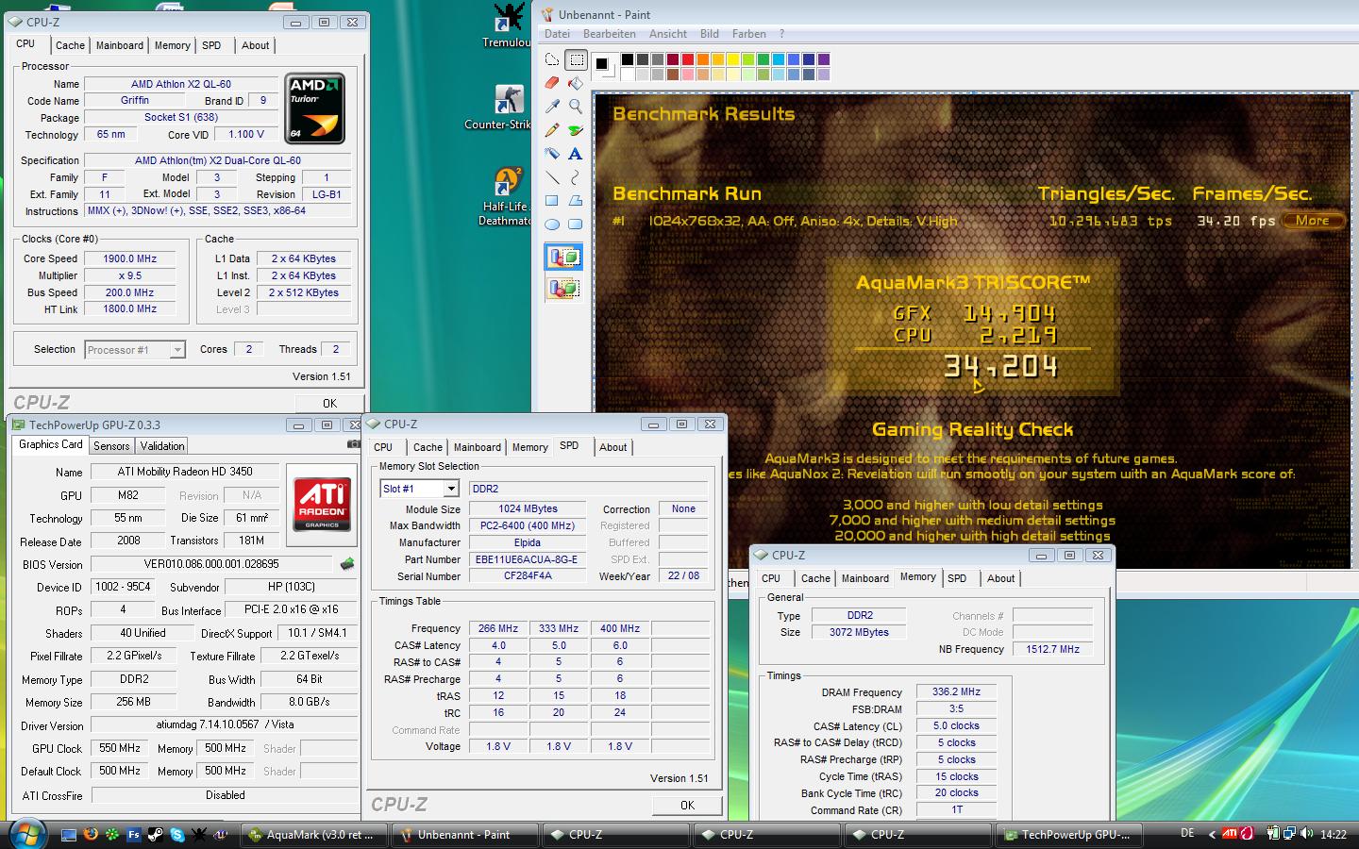Switch to the Validation tab in GPU-Z

162,446
